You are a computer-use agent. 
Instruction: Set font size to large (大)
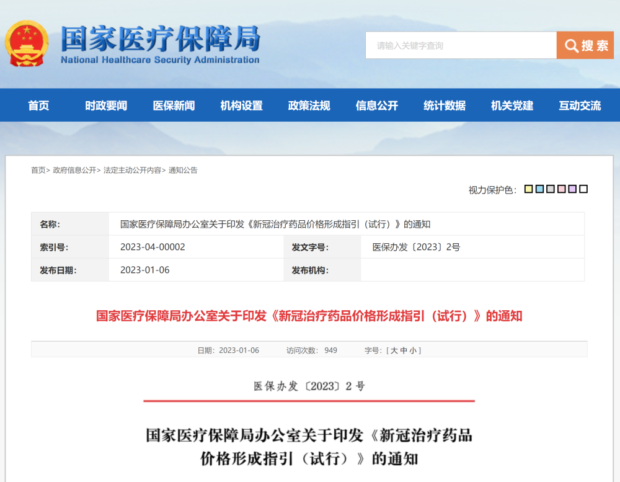click(394, 350)
